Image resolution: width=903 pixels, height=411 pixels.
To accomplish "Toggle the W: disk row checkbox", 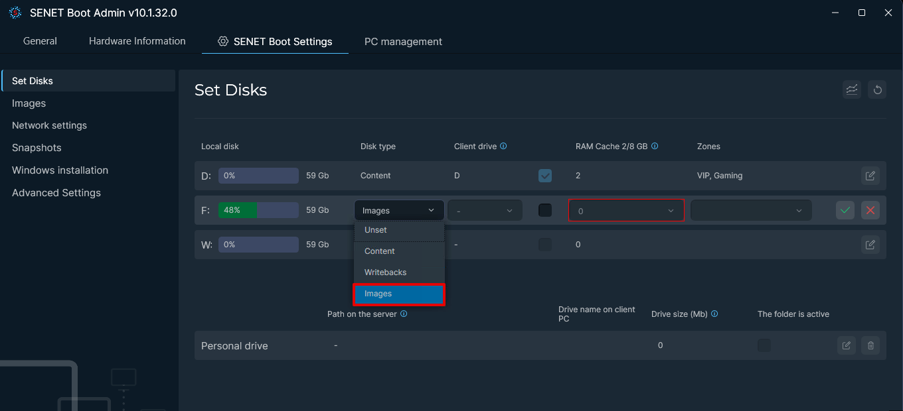I will tap(545, 245).
